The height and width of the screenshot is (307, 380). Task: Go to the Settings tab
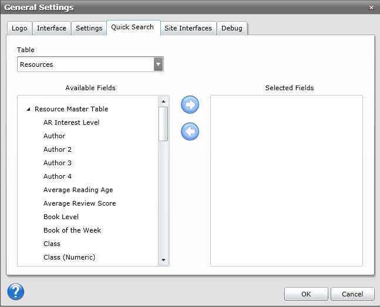pyautogui.click(x=89, y=28)
